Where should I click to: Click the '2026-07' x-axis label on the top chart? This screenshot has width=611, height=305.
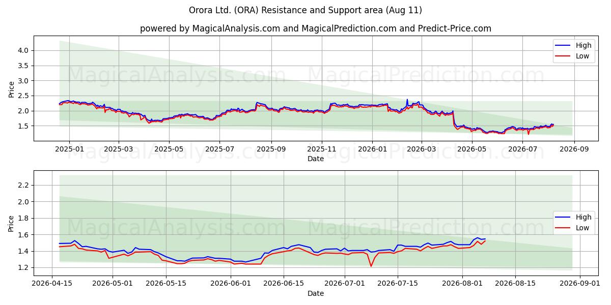point(523,149)
